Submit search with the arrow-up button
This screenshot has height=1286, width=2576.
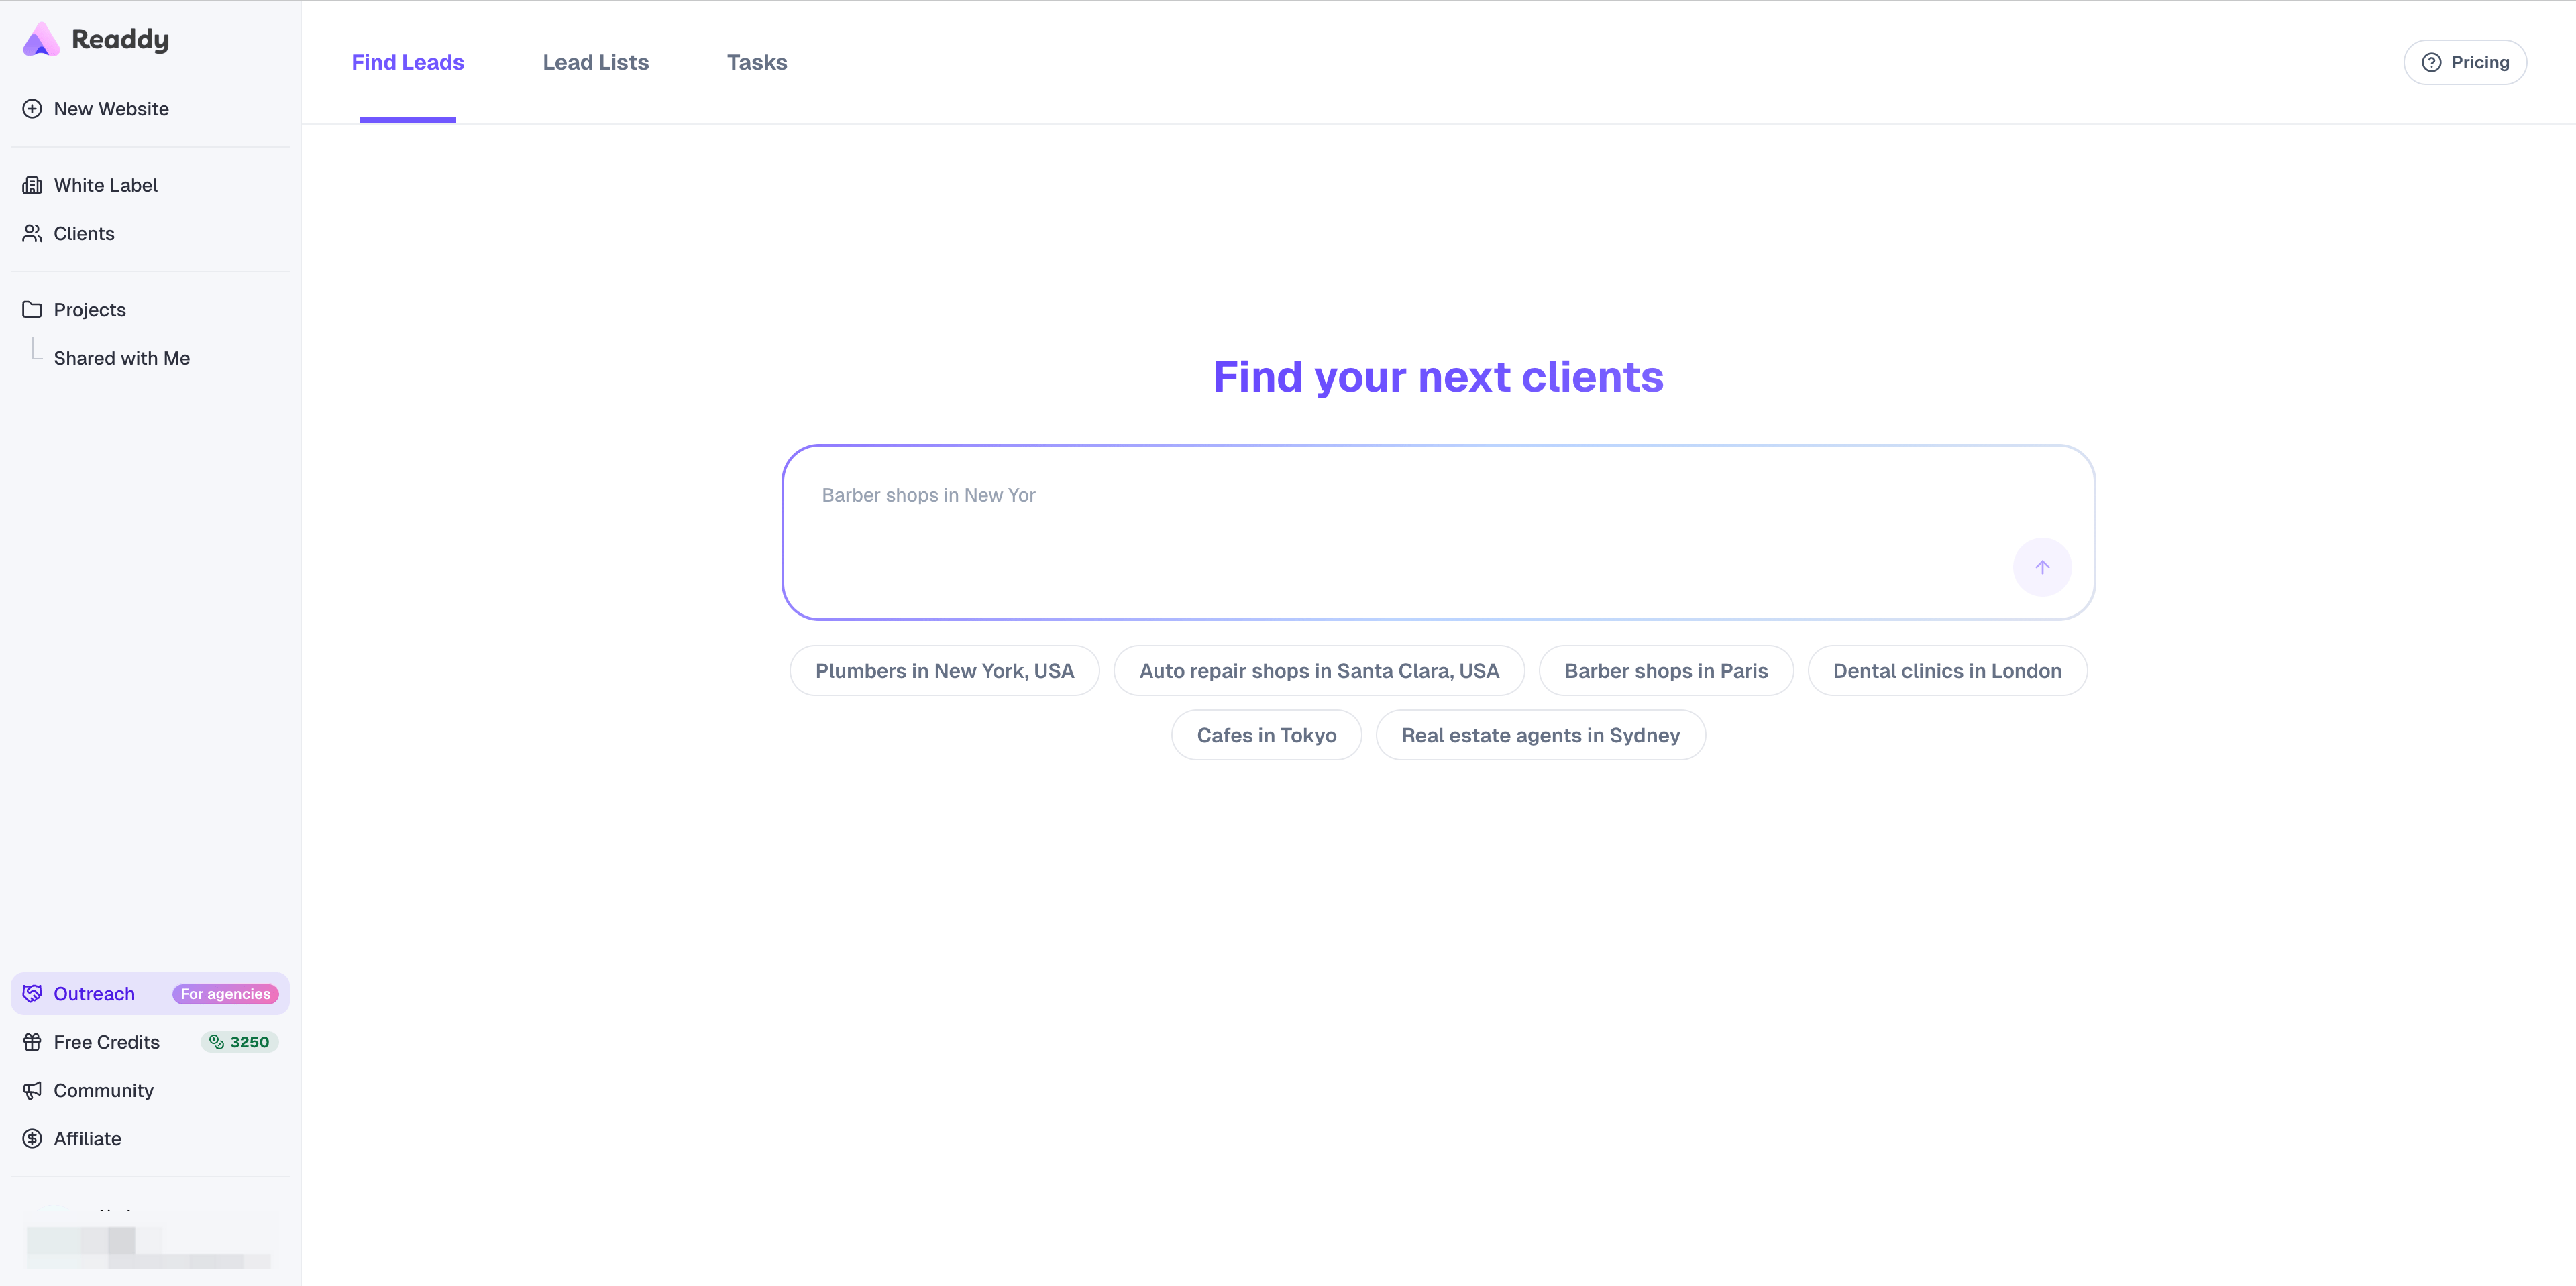(x=2042, y=567)
